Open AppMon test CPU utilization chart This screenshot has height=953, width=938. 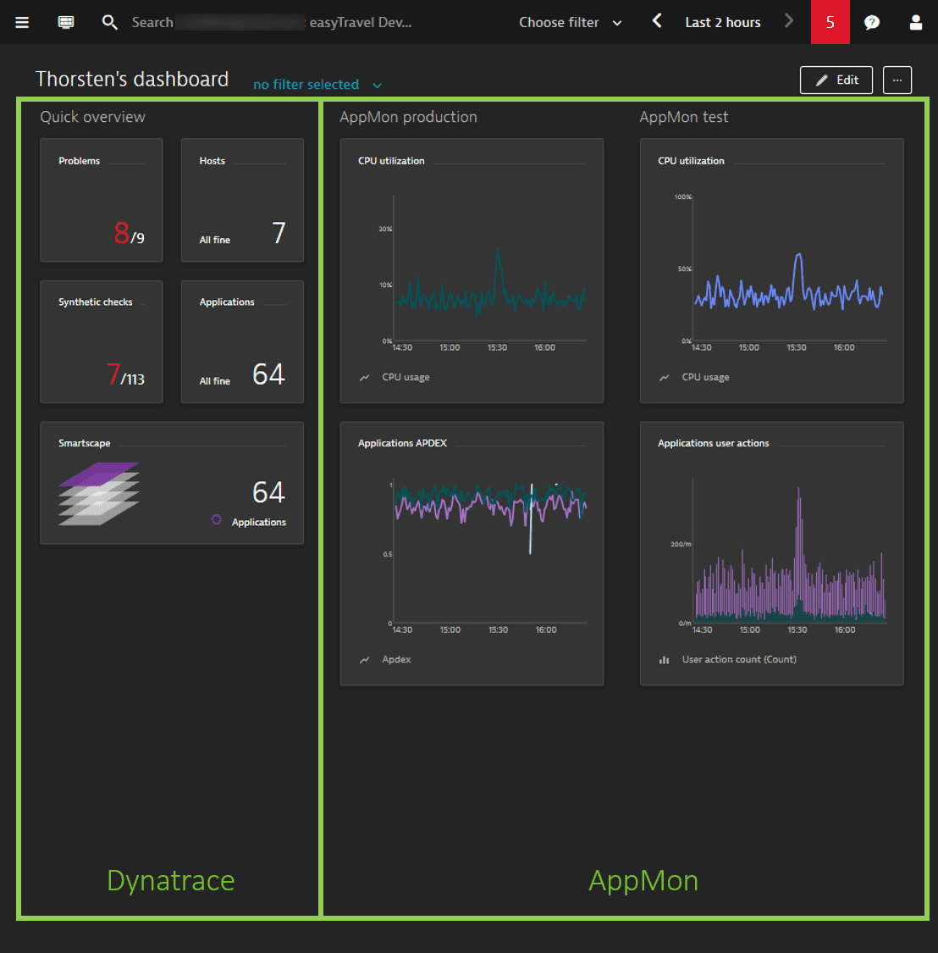771,270
